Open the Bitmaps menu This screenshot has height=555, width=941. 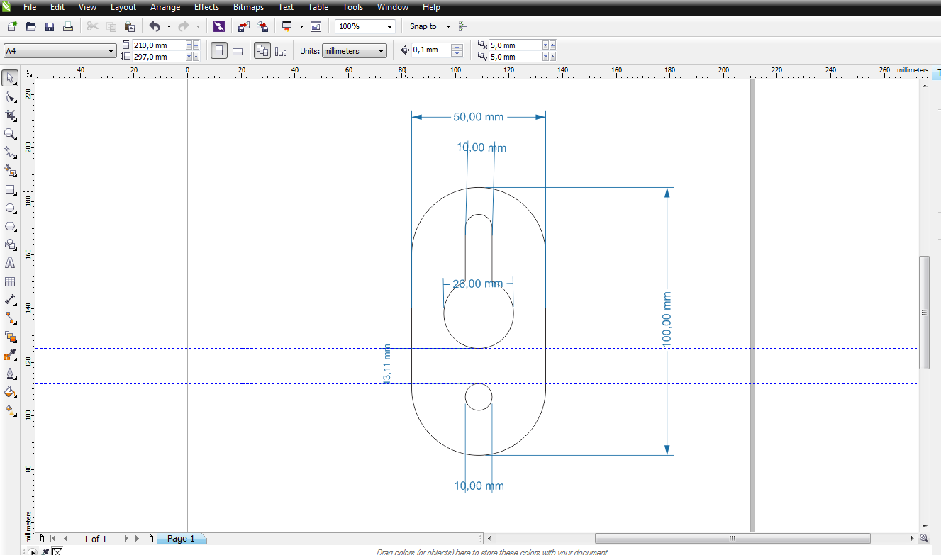pos(248,7)
